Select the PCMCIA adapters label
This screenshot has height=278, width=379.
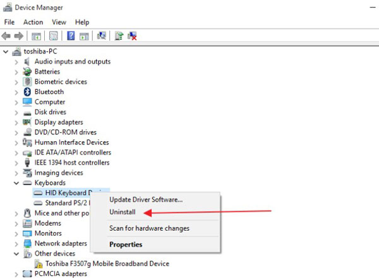(61, 274)
